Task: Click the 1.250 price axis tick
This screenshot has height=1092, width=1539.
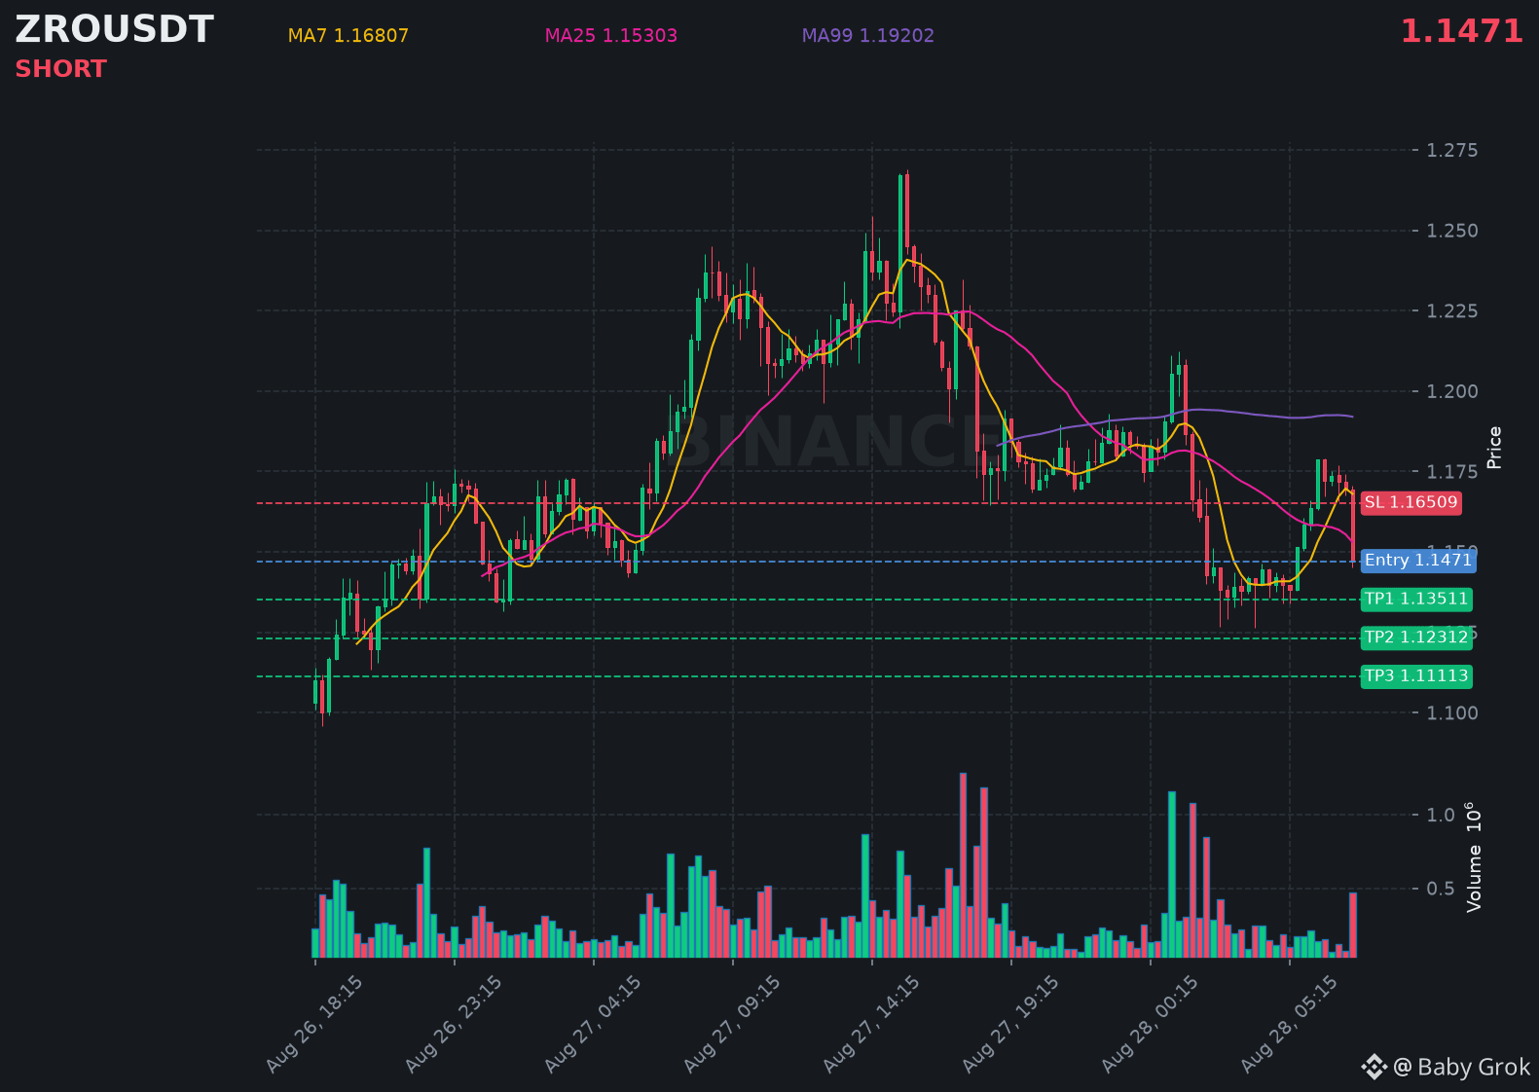Action: click(x=1451, y=231)
